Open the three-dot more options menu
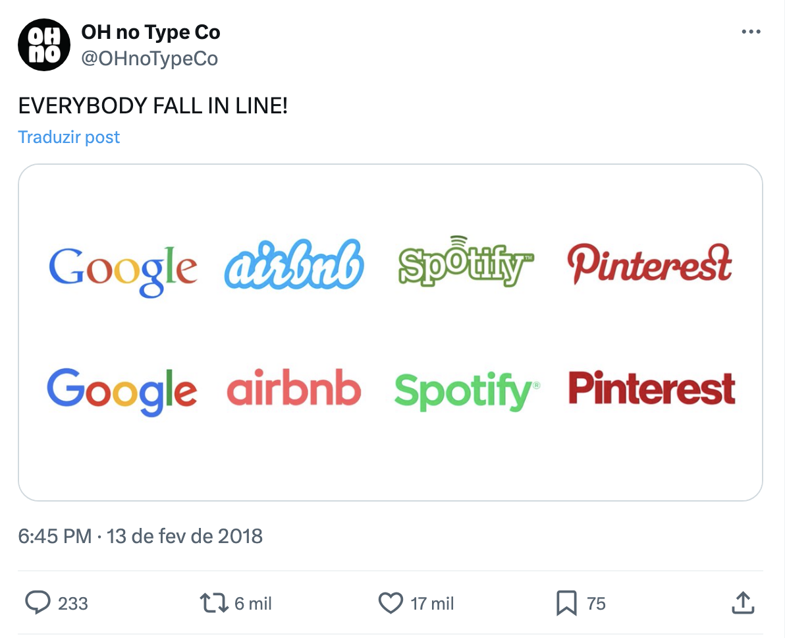The image size is (785, 638). [751, 32]
